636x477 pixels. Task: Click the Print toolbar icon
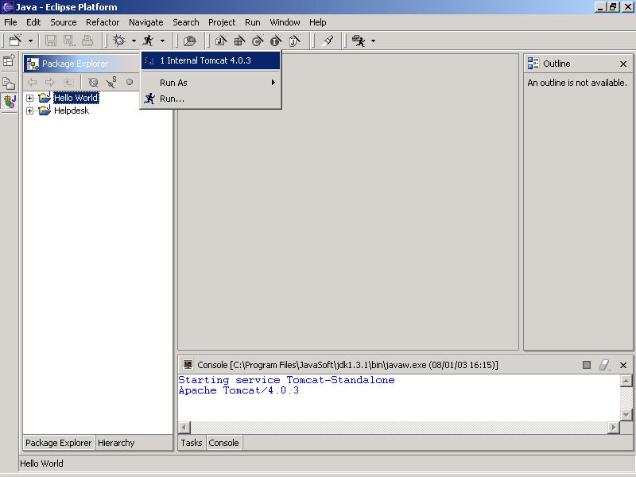click(87, 41)
